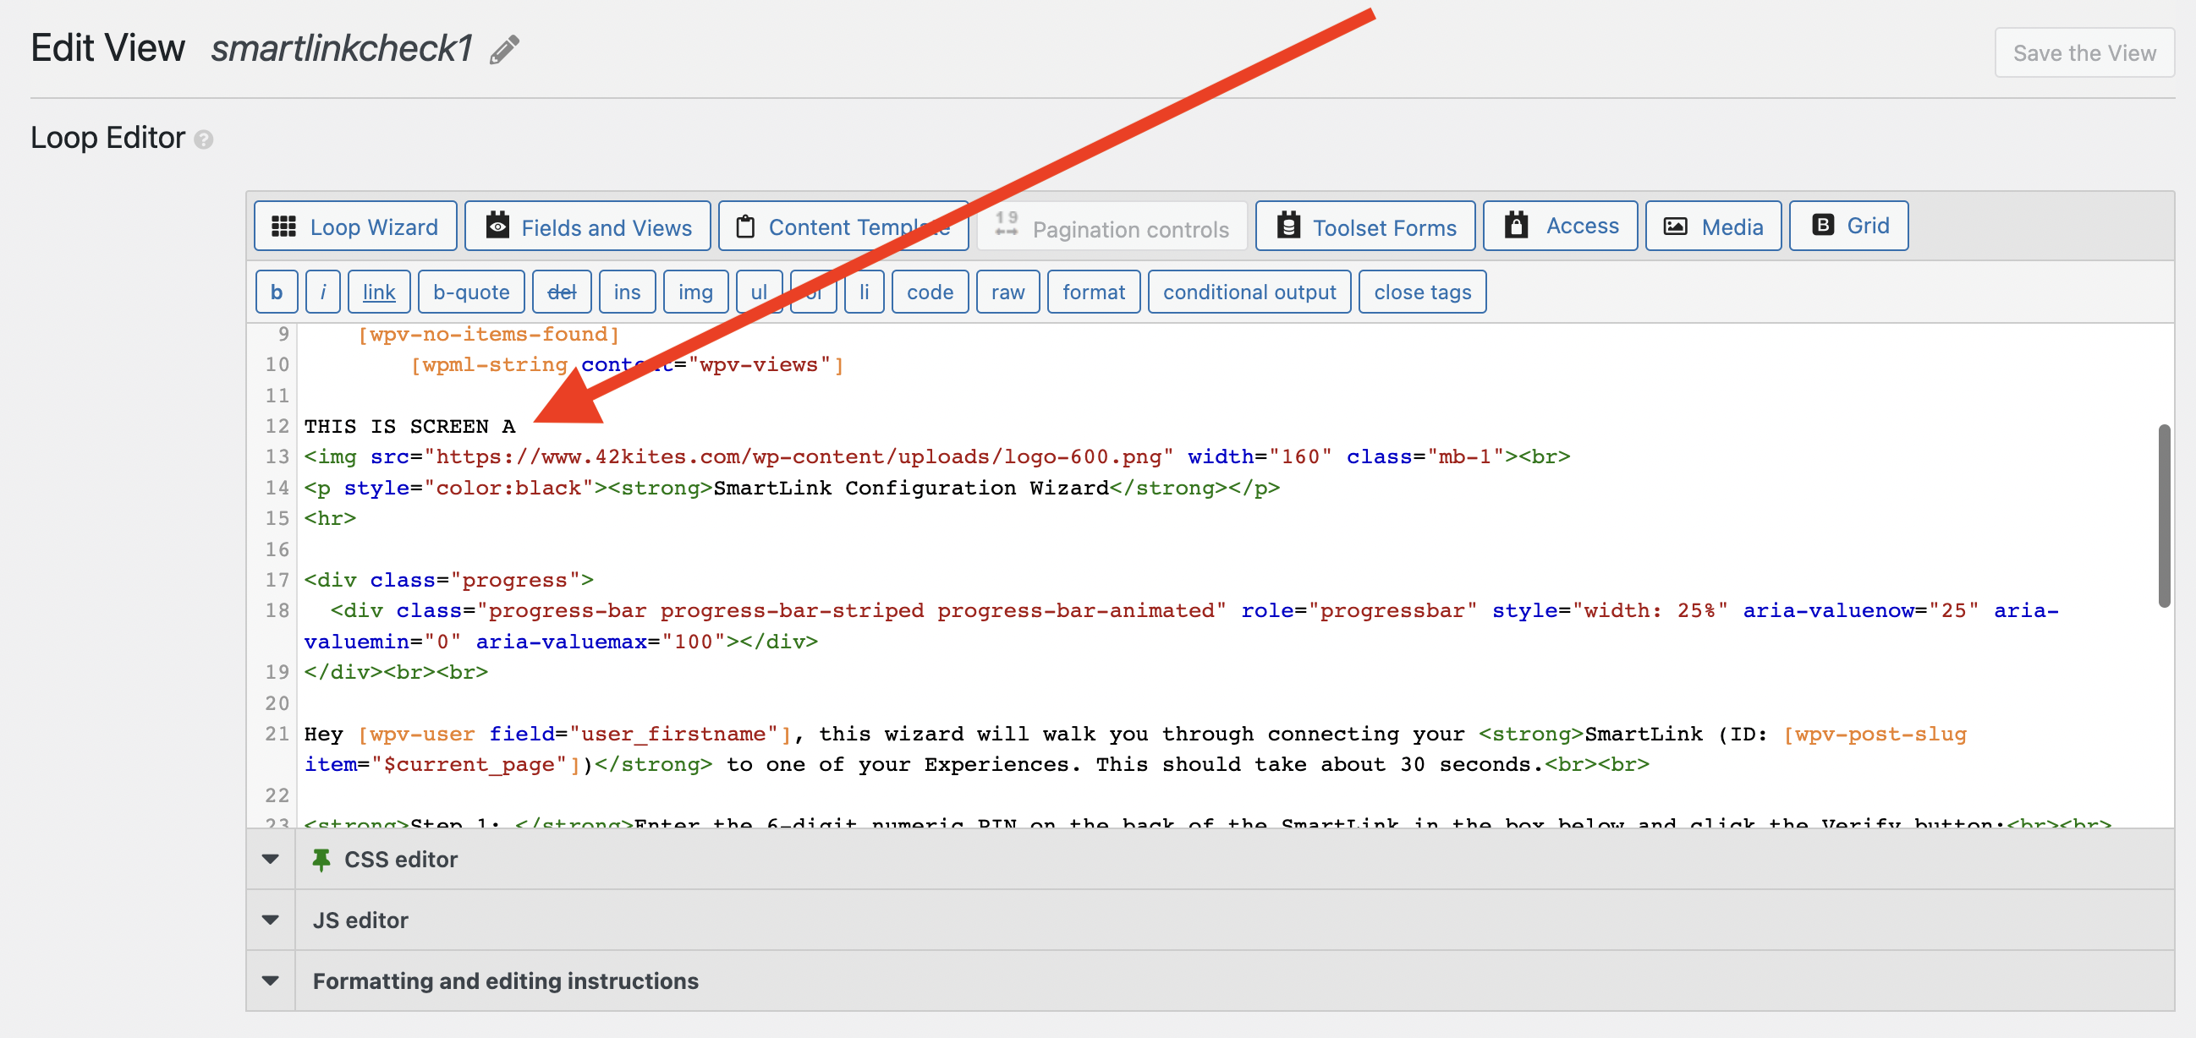Insert a link quicktag

[x=378, y=292]
